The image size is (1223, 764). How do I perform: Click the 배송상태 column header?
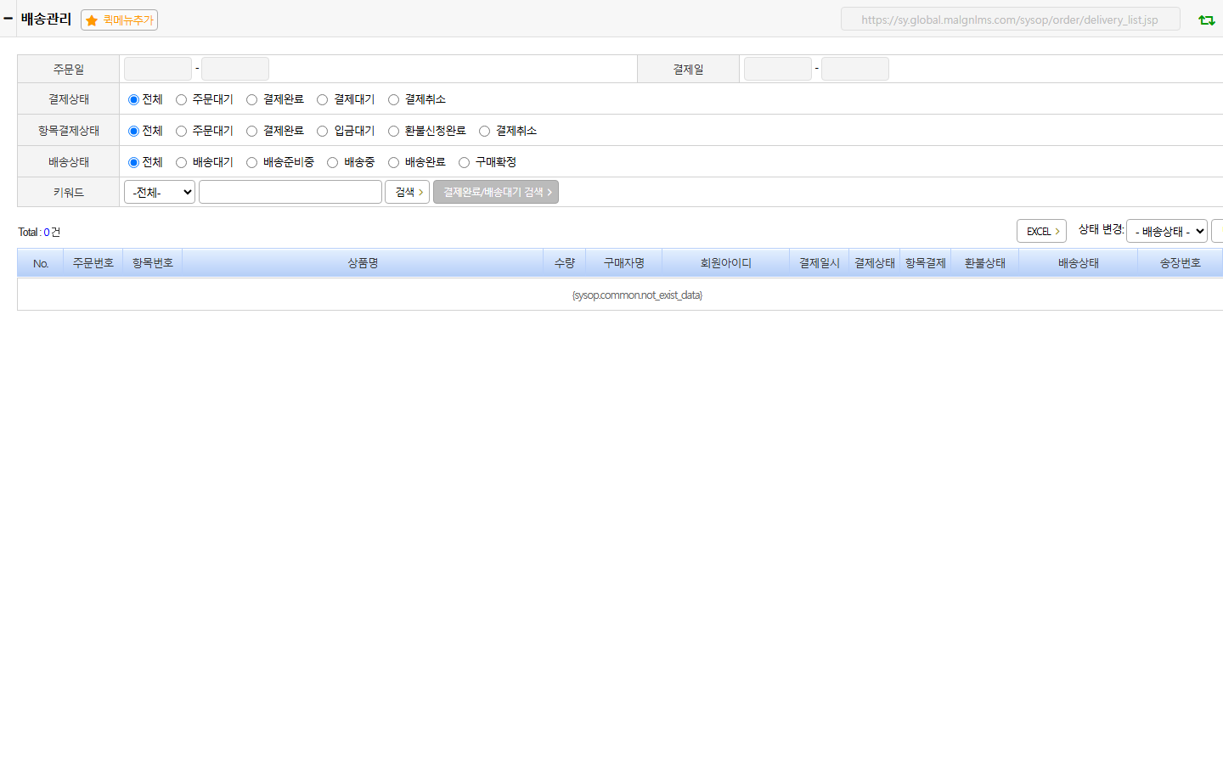(1079, 263)
